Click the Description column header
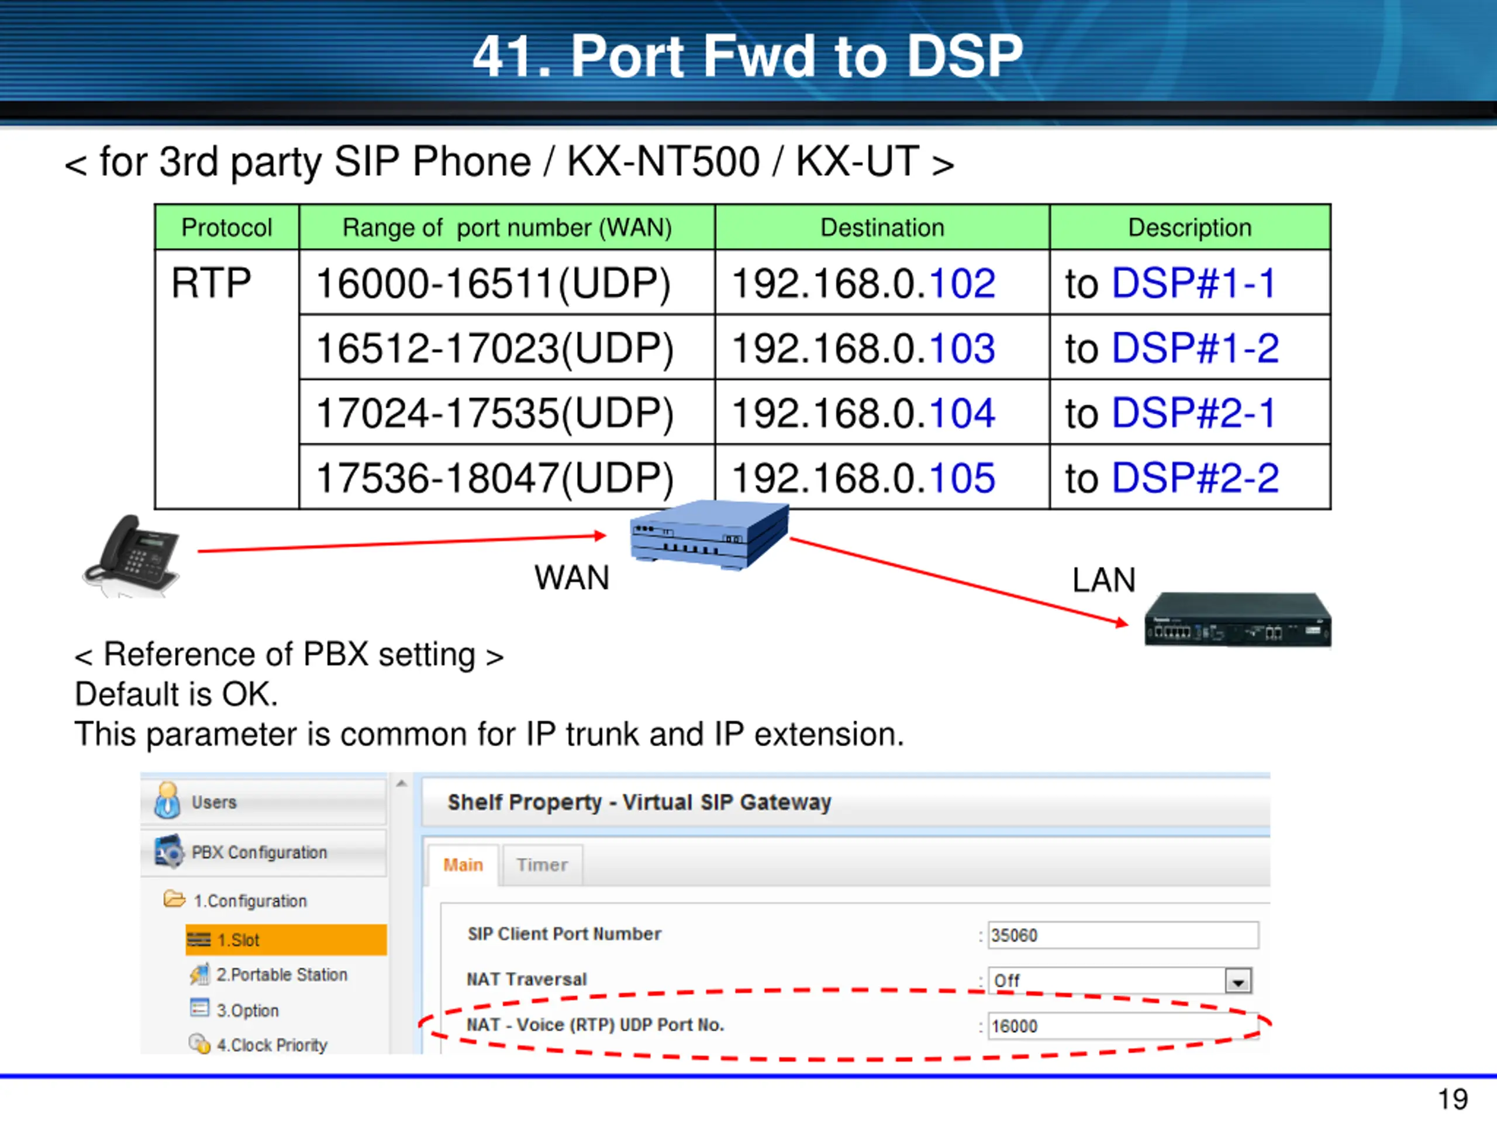This screenshot has height=1123, width=1497. [1190, 228]
